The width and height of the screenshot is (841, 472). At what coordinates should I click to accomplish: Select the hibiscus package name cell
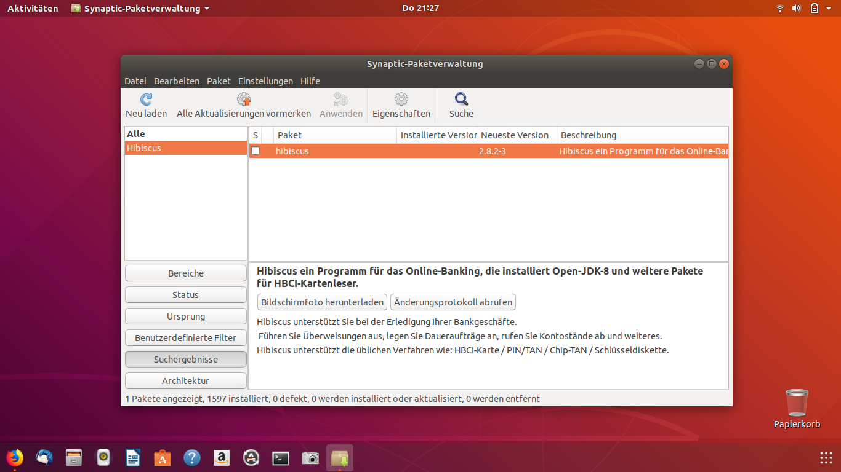click(292, 151)
